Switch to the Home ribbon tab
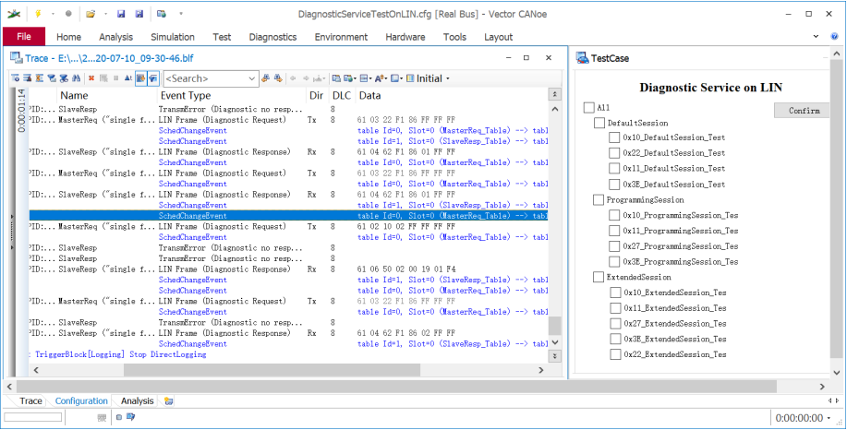Image resolution: width=847 pixels, height=430 pixels. click(x=68, y=37)
